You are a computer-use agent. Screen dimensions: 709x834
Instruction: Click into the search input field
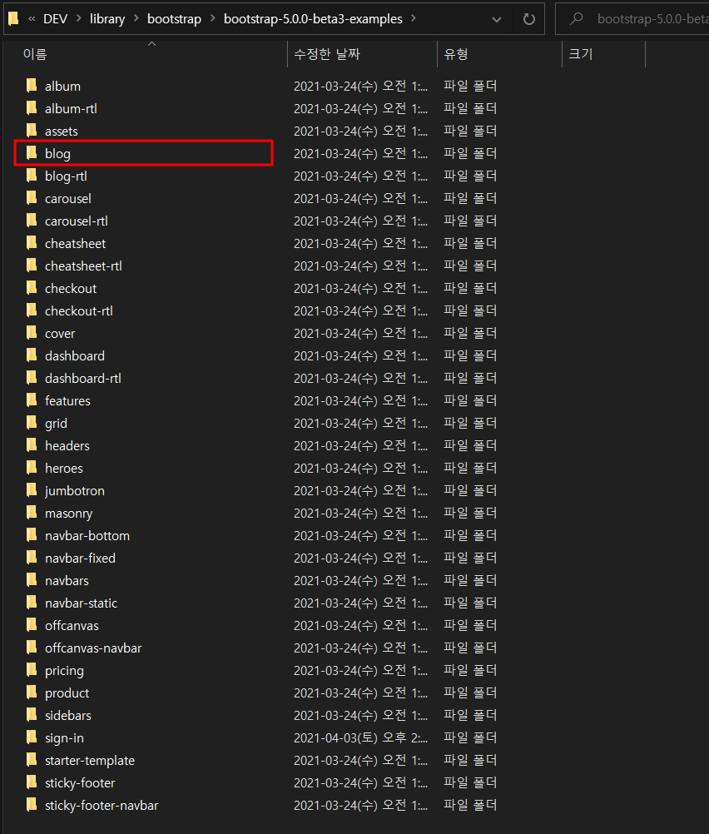tap(649, 18)
